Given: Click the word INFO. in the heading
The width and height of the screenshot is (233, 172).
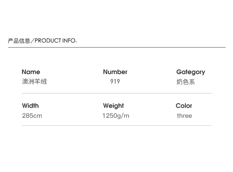Looking at the screenshot, I should (70, 41).
